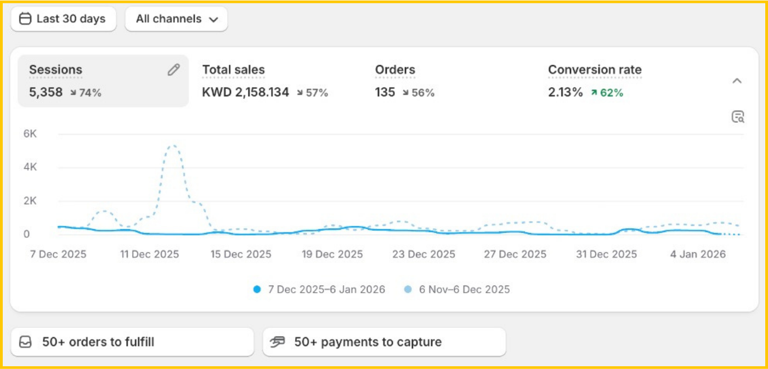Click the green up arrow beside 62%
This screenshot has width=768, height=369.
594,93
